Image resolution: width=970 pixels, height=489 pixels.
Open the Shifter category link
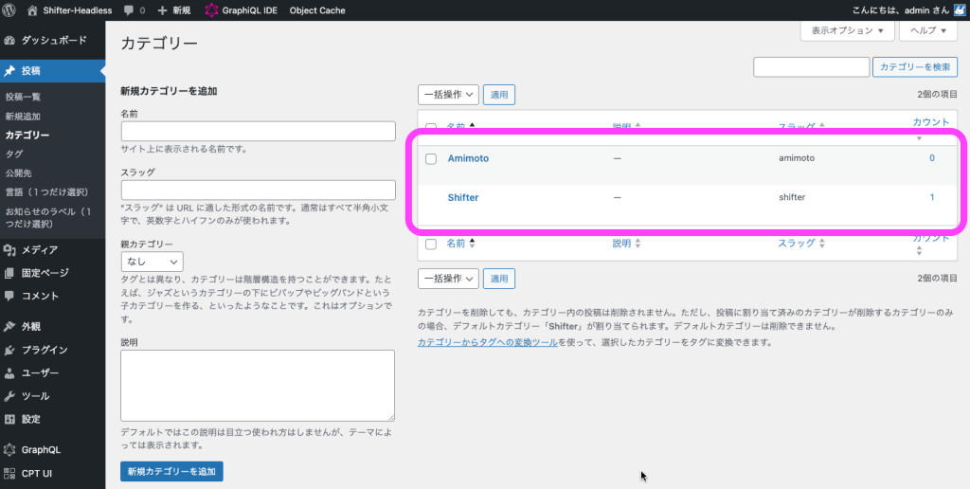[x=463, y=197]
